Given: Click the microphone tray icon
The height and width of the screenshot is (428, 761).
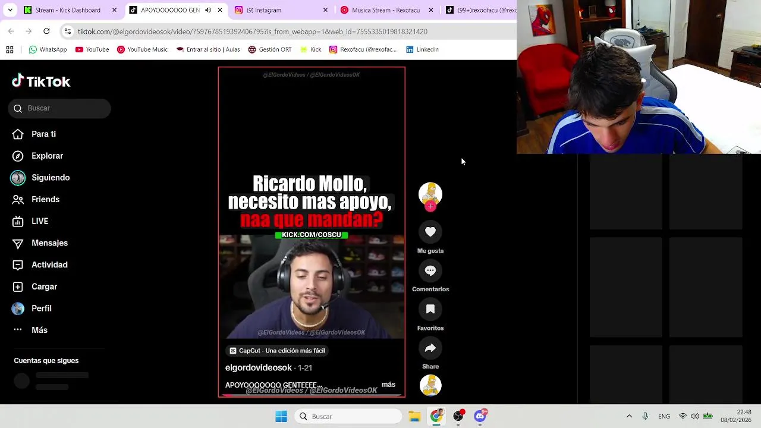Looking at the screenshot, I should (645, 417).
